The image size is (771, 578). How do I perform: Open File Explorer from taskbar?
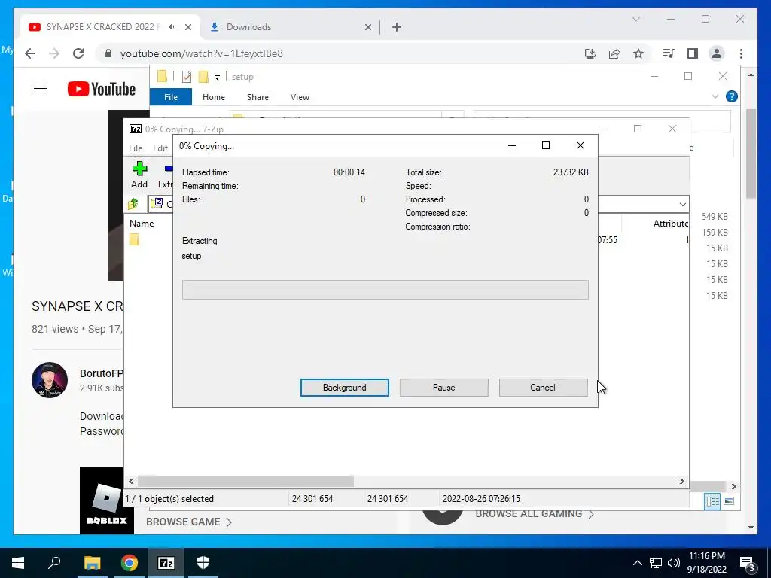coord(92,563)
